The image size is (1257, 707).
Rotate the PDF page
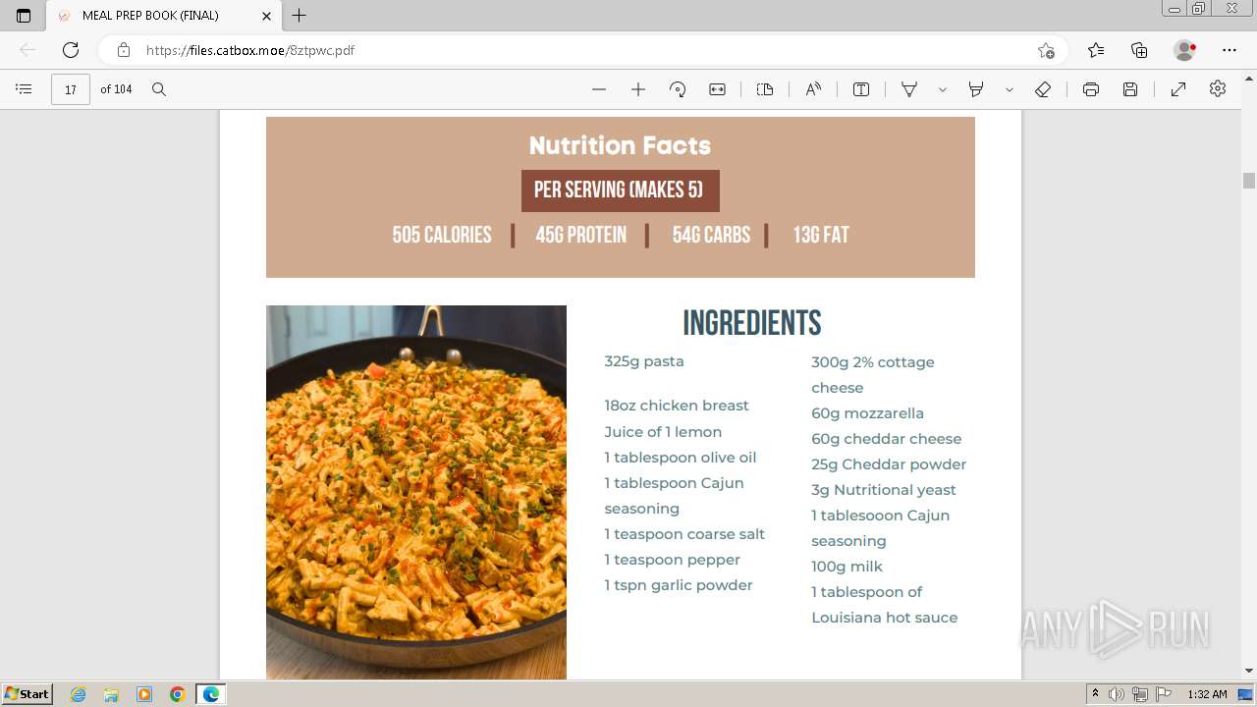click(678, 89)
